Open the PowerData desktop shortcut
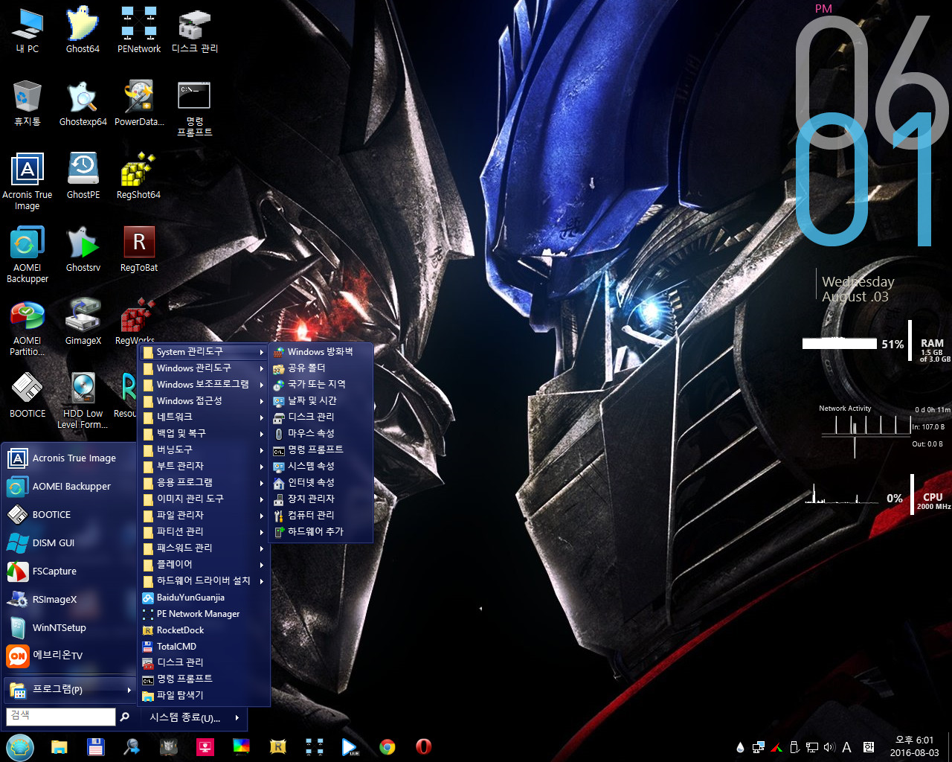Image resolution: width=952 pixels, height=762 pixels. point(138,103)
